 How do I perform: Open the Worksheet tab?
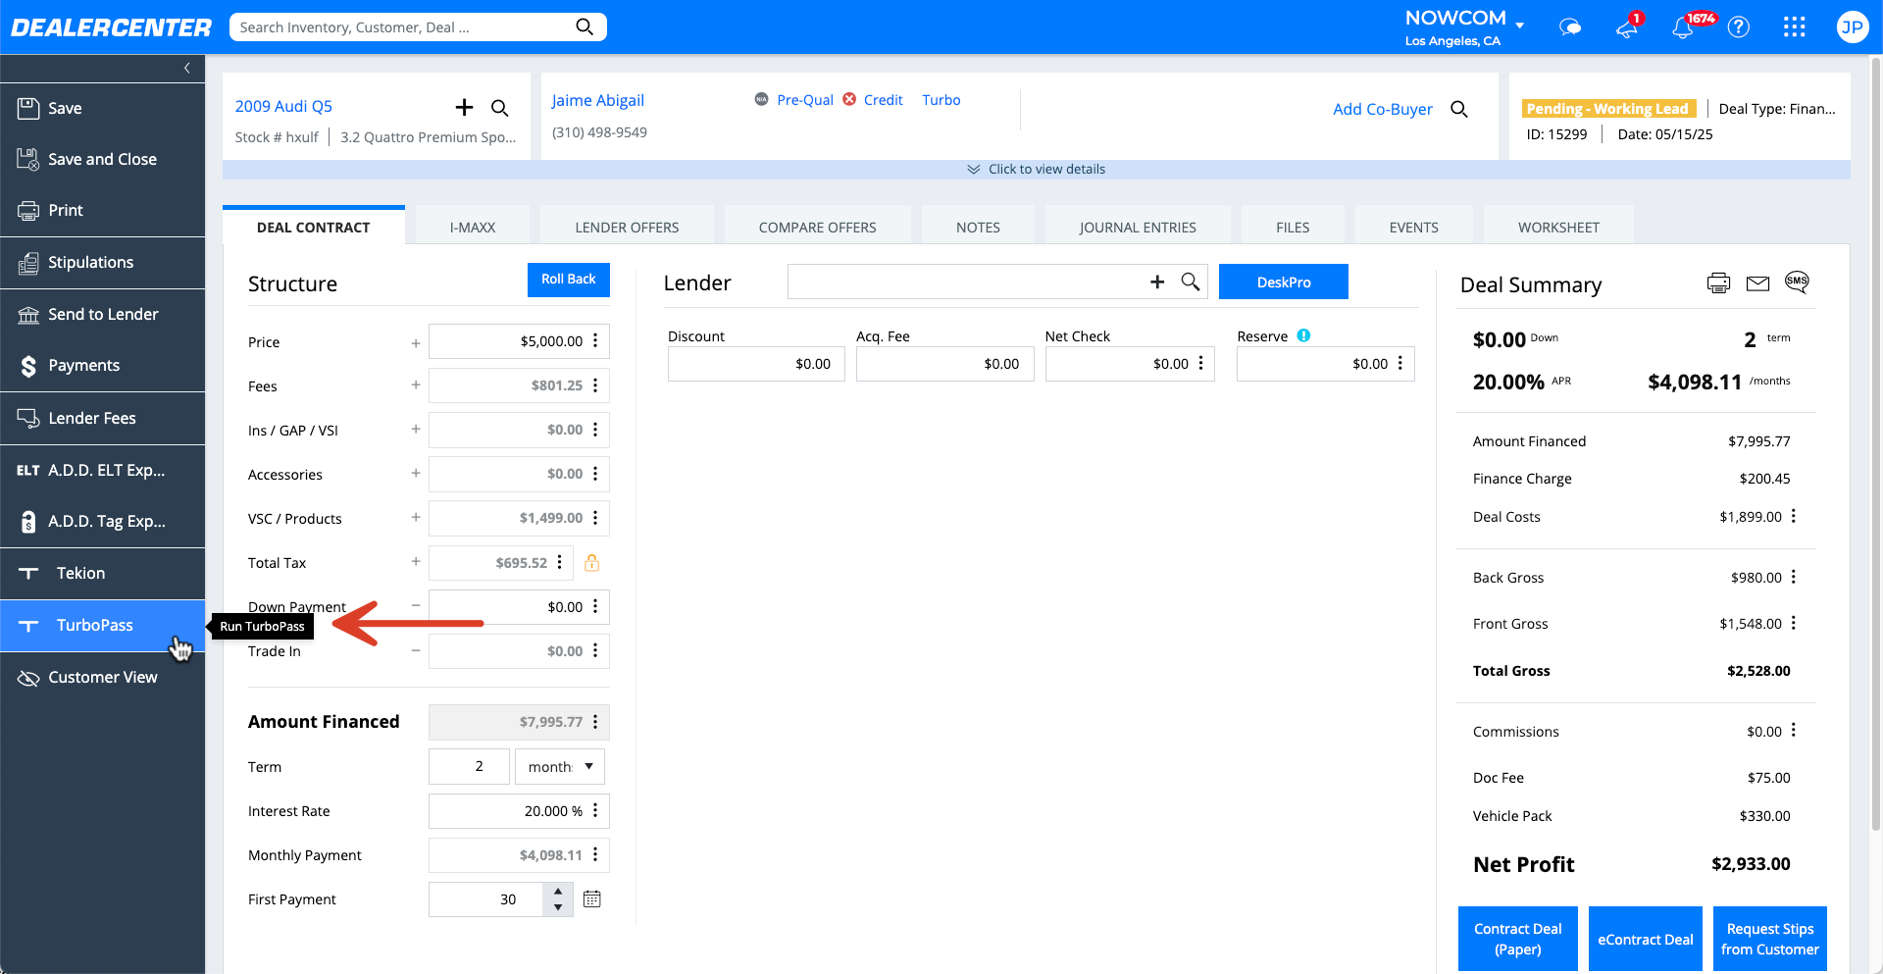(1558, 227)
